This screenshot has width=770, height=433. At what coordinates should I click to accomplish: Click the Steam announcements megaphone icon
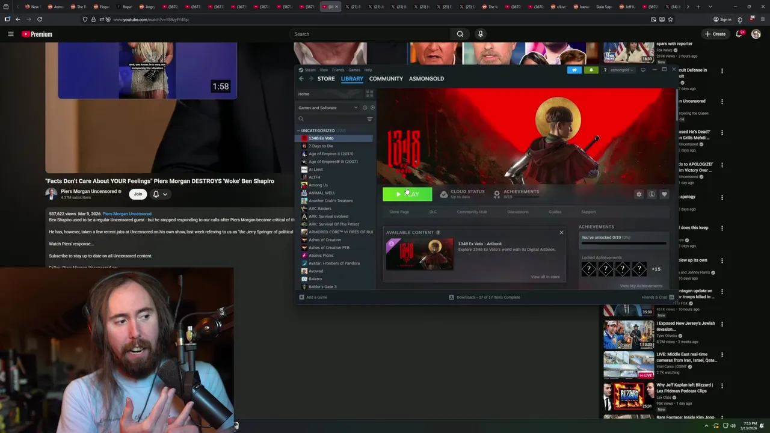click(574, 70)
